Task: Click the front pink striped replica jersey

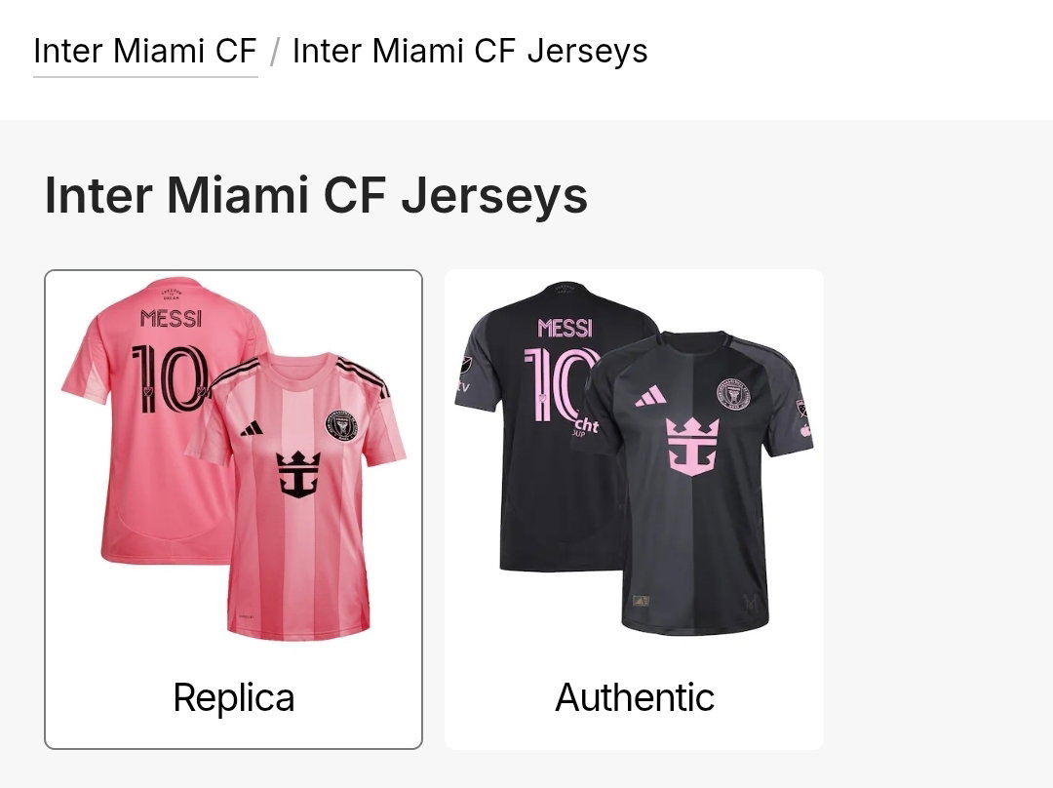Action: [299, 497]
